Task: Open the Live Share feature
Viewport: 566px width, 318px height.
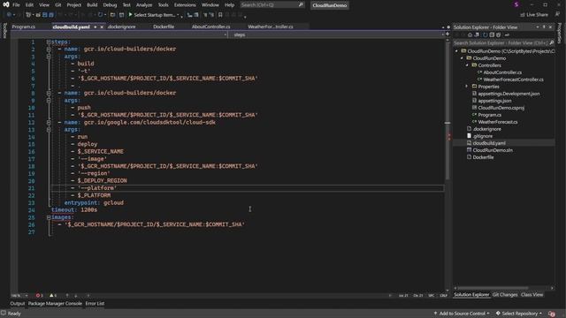Action: tap(534, 15)
